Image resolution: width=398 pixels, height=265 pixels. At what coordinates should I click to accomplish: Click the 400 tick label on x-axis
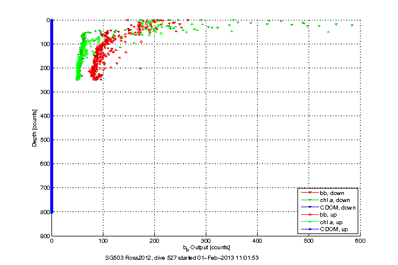(x=257, y=240)
